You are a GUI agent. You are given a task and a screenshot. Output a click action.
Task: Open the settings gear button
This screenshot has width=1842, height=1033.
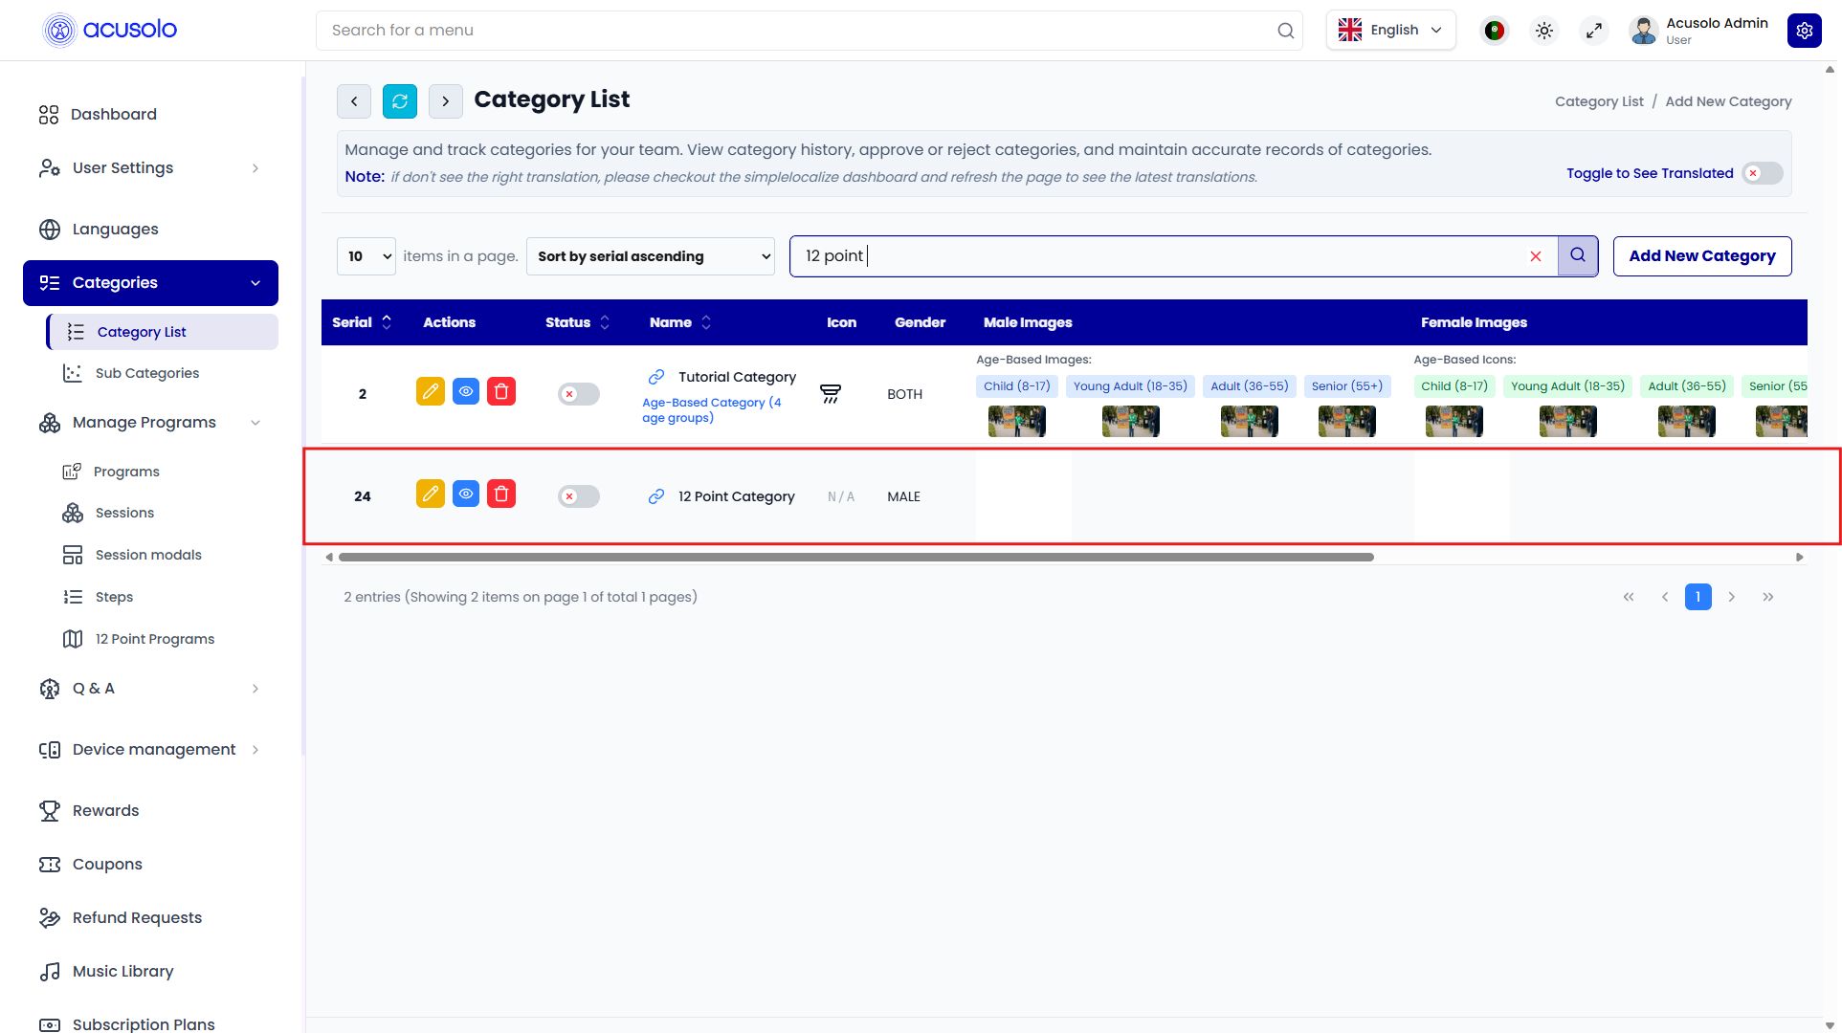(x=1804, y=31)
